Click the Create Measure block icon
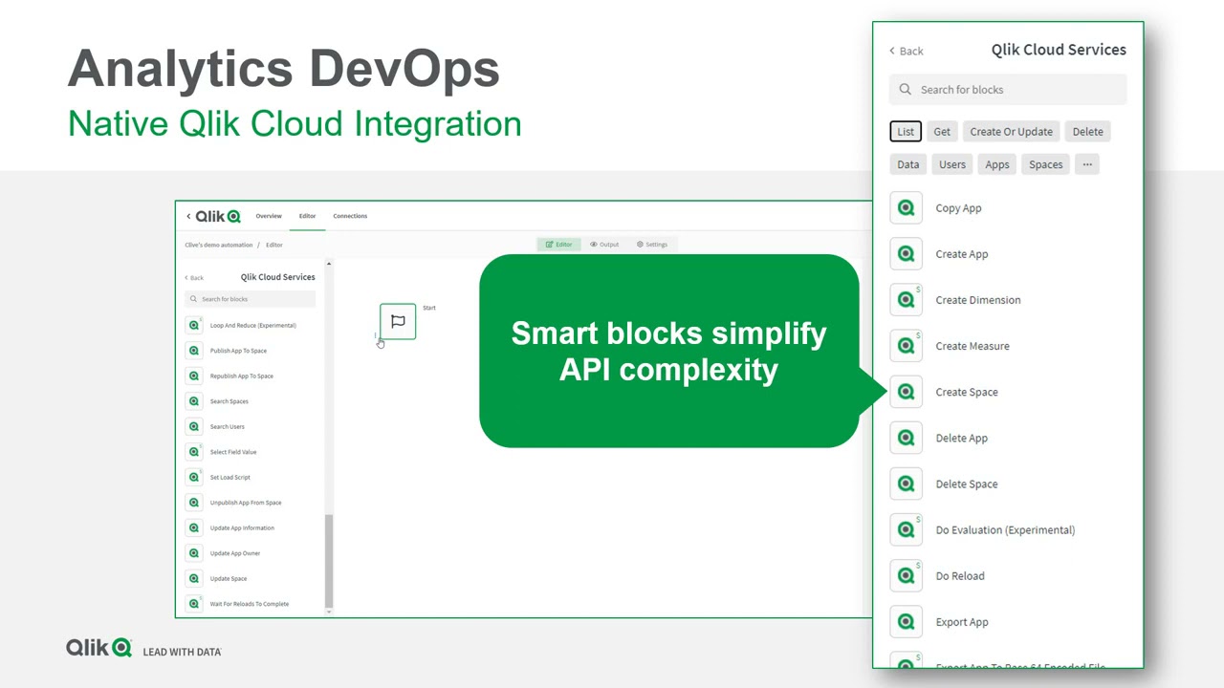The height and width of the screenshot is (688, 1224). [906, 346]
